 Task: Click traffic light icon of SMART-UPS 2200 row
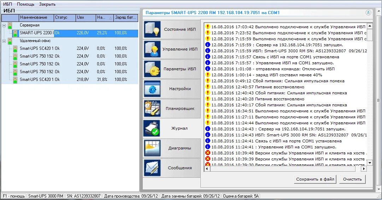coord(15,33)
